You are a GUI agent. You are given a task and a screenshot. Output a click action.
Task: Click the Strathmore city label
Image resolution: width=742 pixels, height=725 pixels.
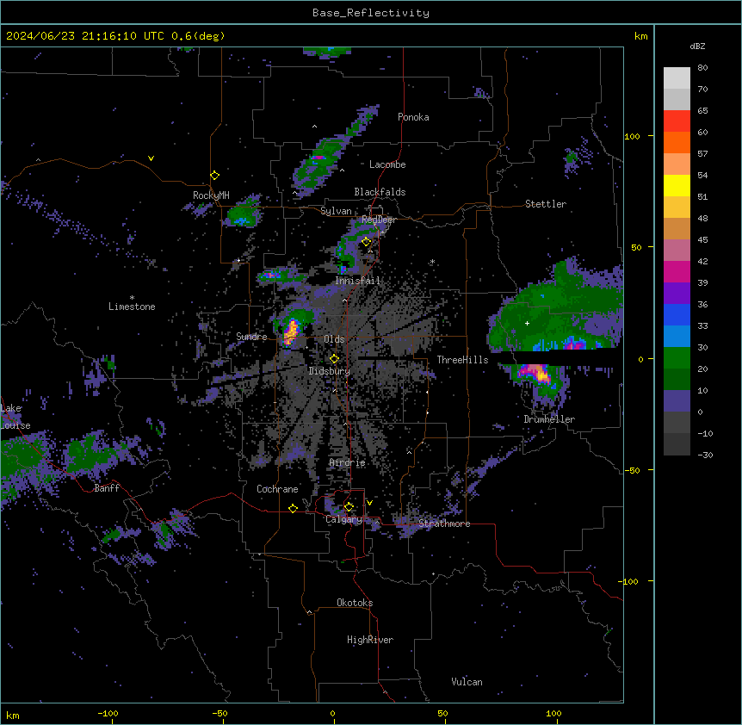[x=444, y=524]
